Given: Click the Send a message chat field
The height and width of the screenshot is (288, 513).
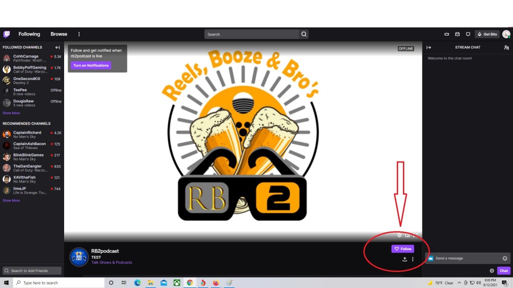Looking at the screenshot, I should click(x=466, y=258).
